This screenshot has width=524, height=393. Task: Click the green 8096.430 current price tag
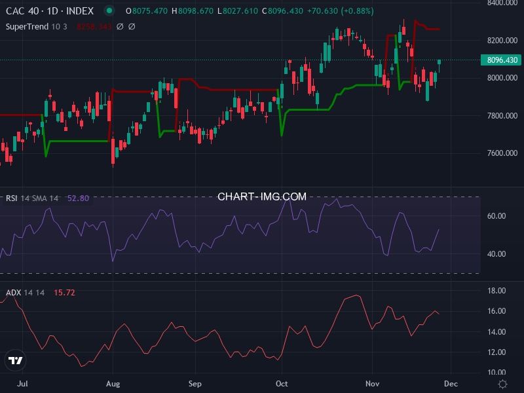(500, 60)
